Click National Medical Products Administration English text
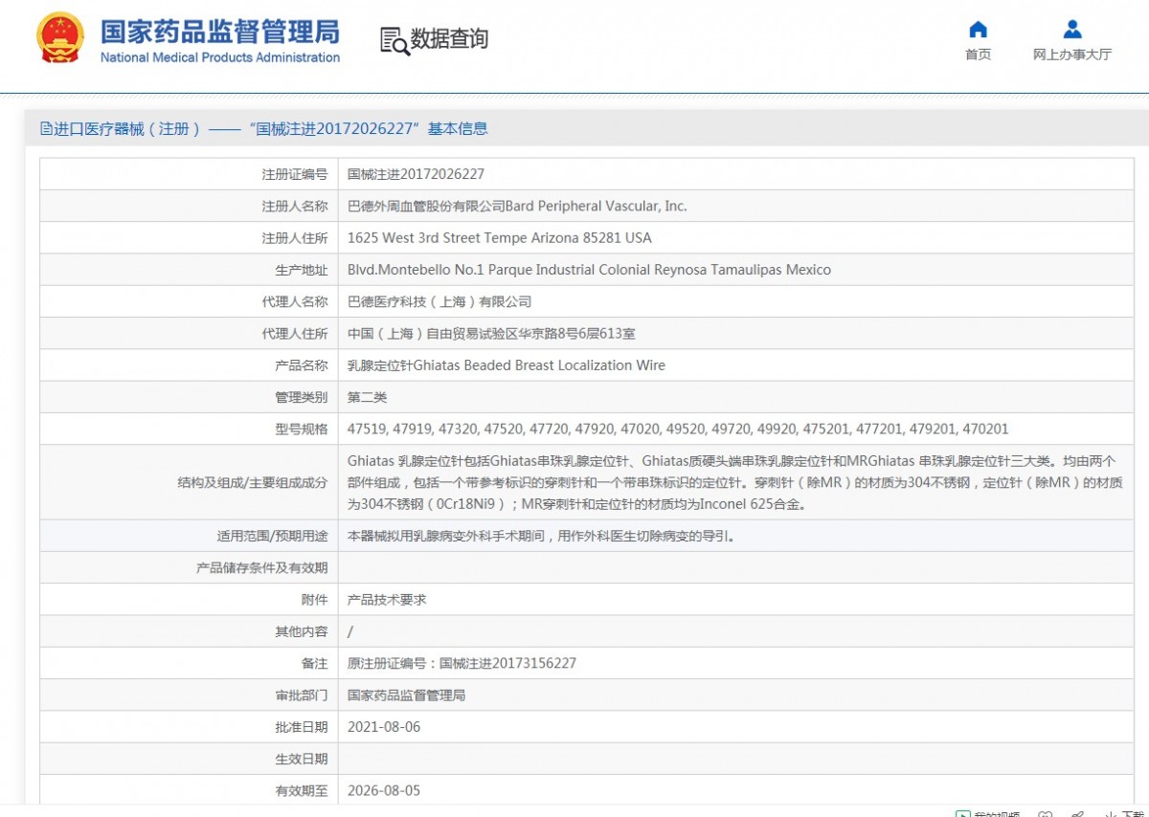The height and width of the screenshot is (817, 1149). point(220,57)
